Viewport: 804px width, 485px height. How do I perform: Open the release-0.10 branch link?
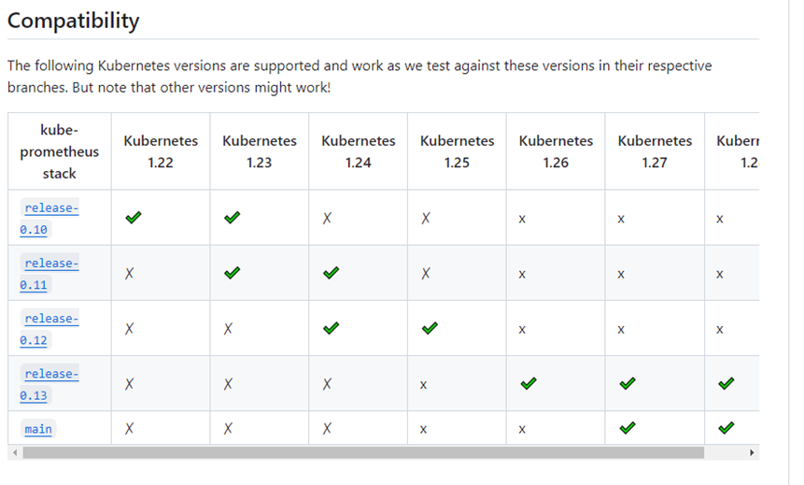49,218
